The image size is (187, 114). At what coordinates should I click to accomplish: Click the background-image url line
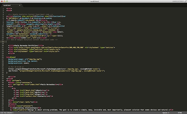25,59
